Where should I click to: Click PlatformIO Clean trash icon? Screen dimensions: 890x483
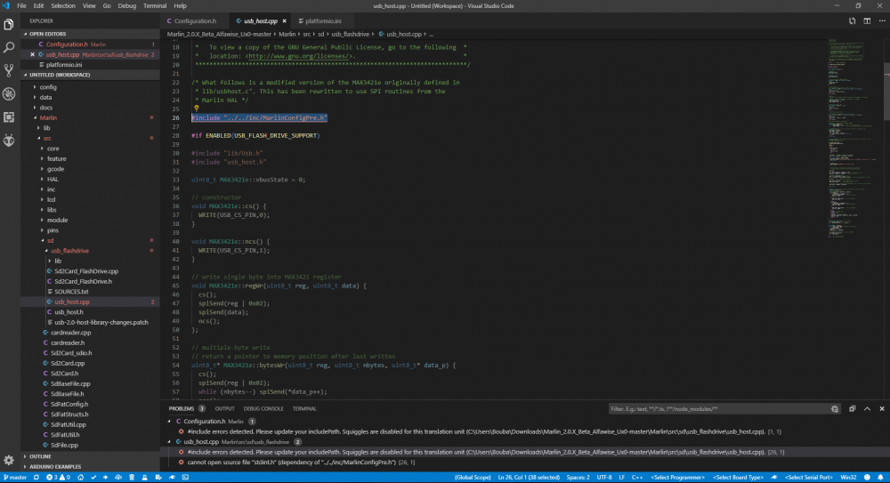[132, 478]
